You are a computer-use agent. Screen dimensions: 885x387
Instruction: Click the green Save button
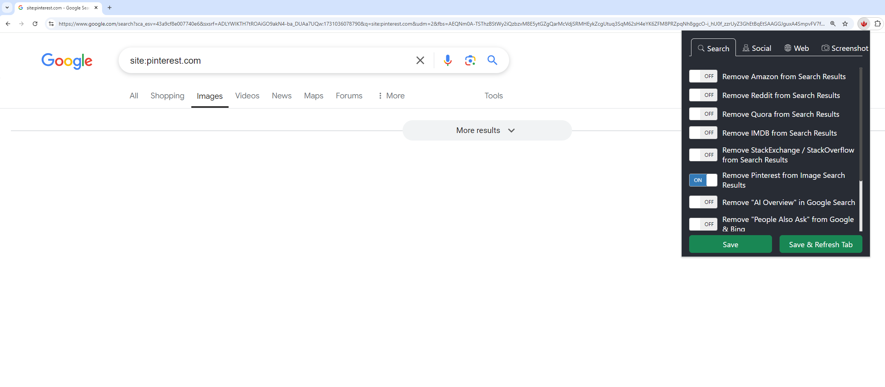coord(730,245)
